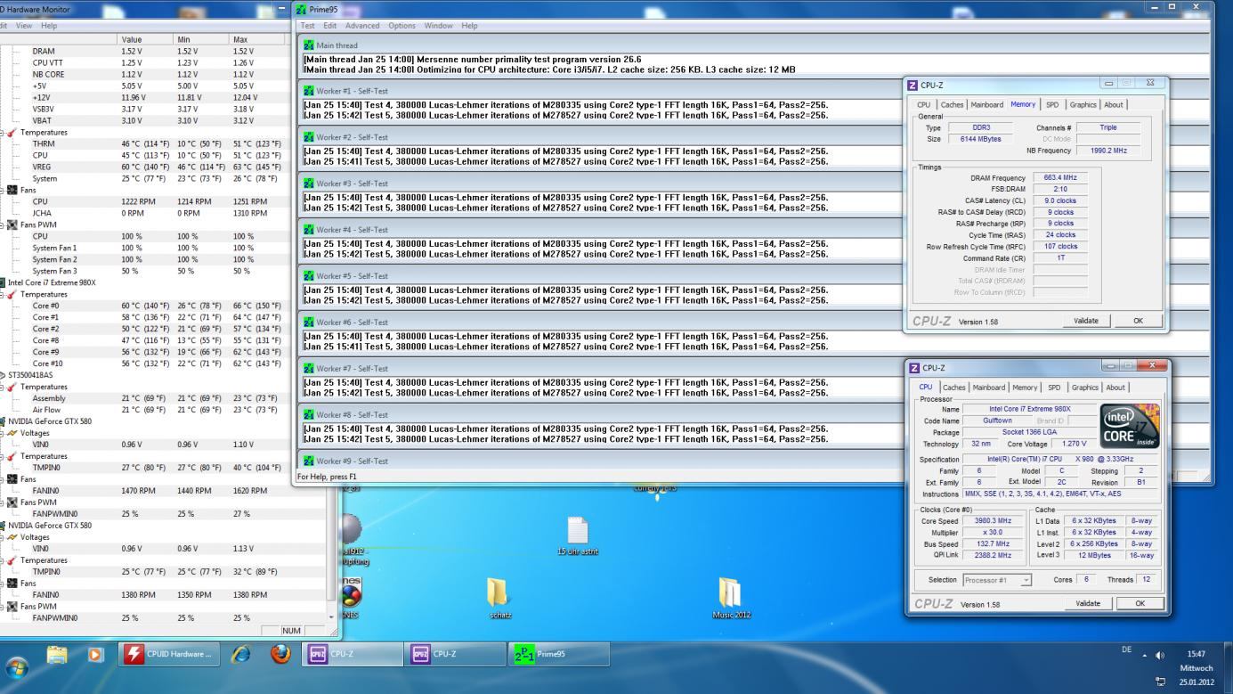Screen dimensions: 1233x694
Task: Click Worker #8 Self-Test window icon
Action: click(x=309, y=415)
